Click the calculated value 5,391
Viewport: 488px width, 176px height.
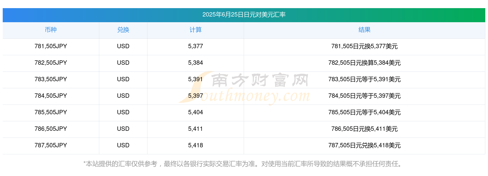point(195,79)
